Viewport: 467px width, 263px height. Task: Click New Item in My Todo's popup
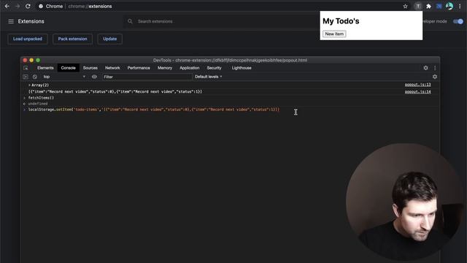(x=334, y=34)
